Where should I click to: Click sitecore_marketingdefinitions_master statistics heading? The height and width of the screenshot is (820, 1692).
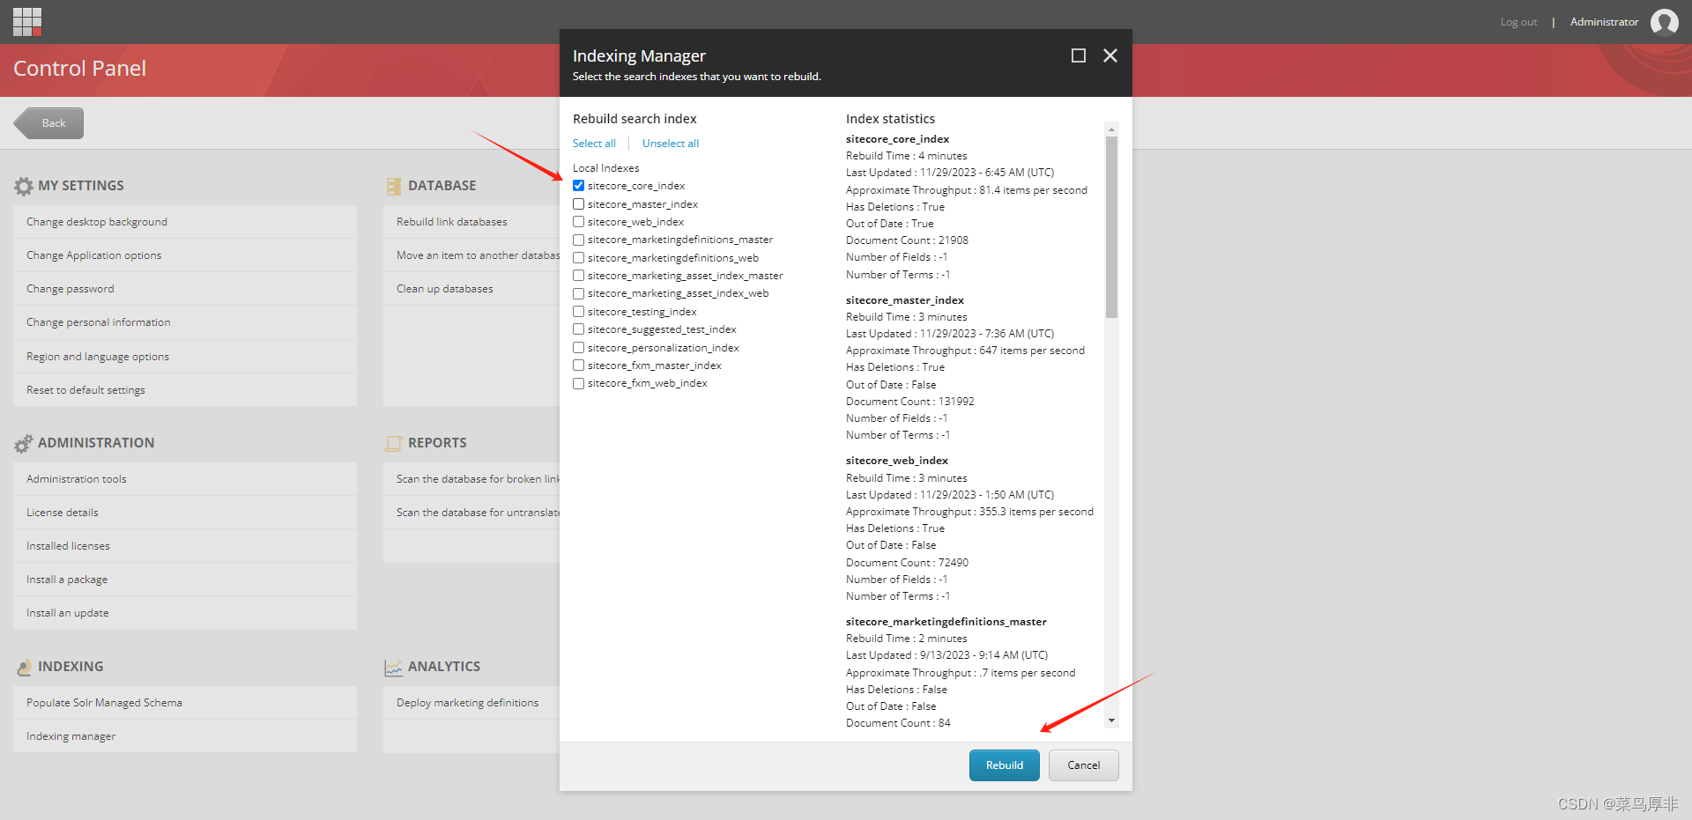[946, 622]
